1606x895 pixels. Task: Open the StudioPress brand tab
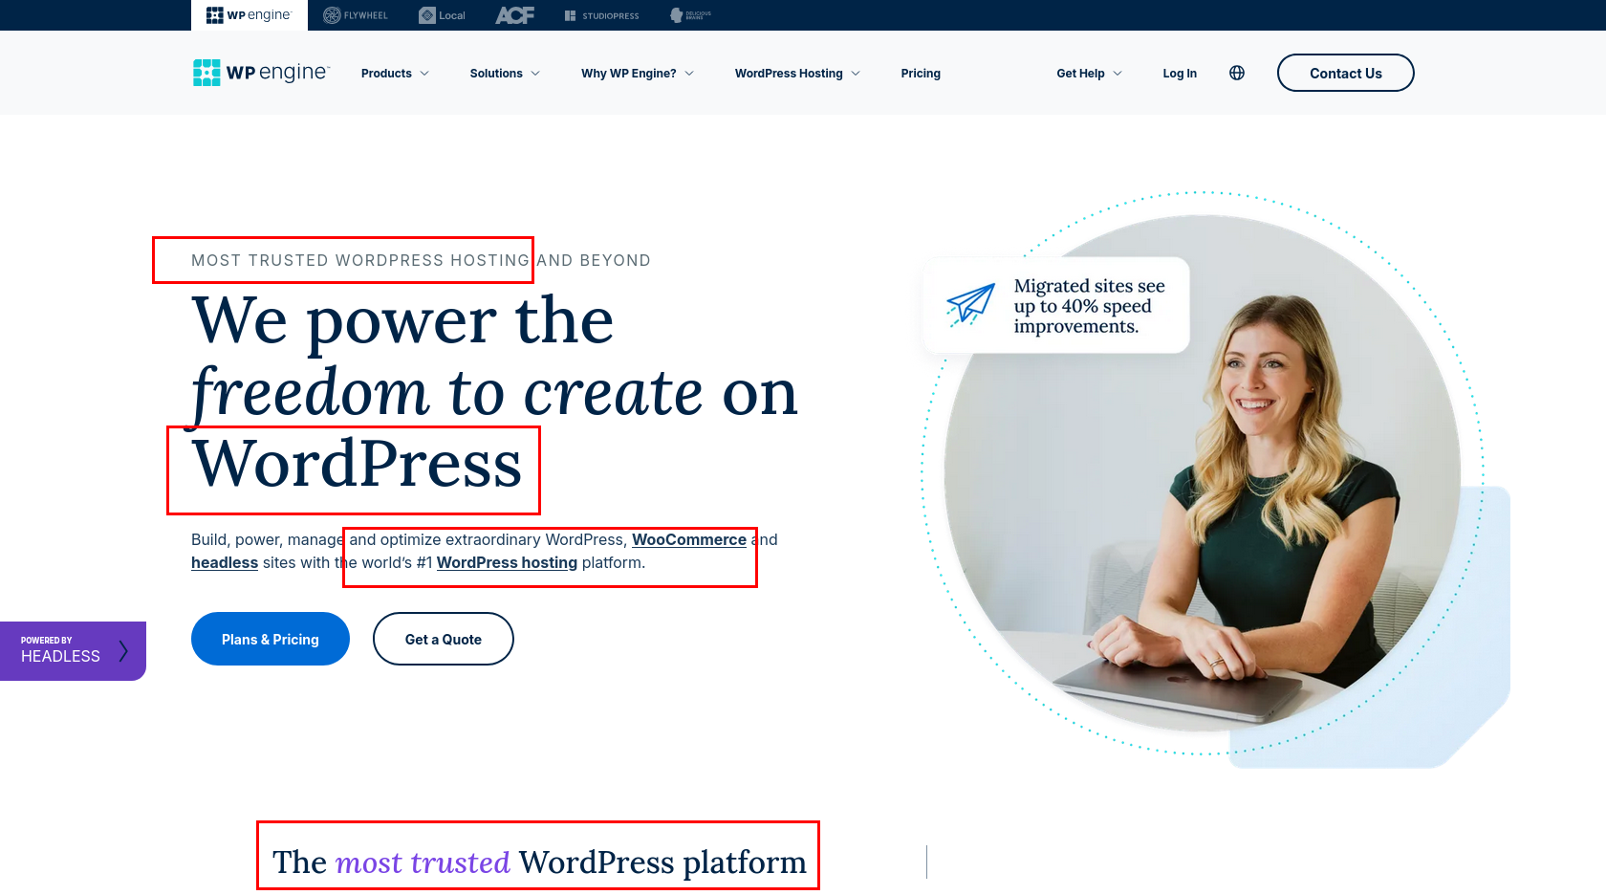[x=601, y=15]
